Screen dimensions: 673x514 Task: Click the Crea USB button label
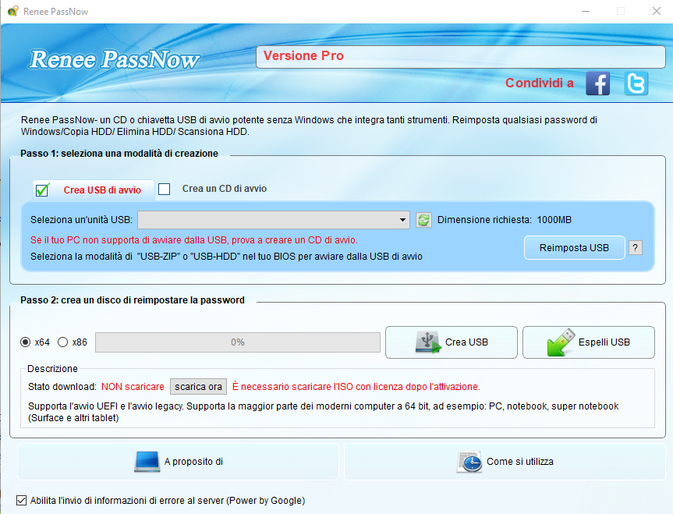point(466,342)
